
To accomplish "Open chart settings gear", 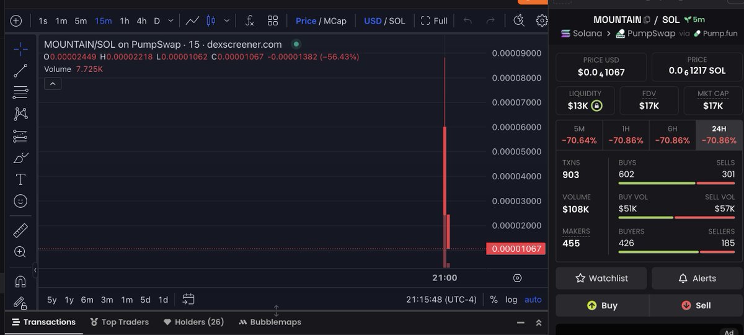I will pos(542,20).
